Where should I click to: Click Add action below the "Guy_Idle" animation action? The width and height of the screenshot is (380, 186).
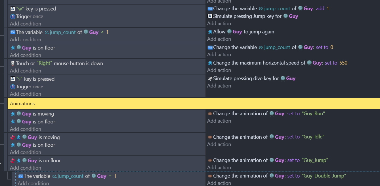pyautogui.click(x=219, y=144)
